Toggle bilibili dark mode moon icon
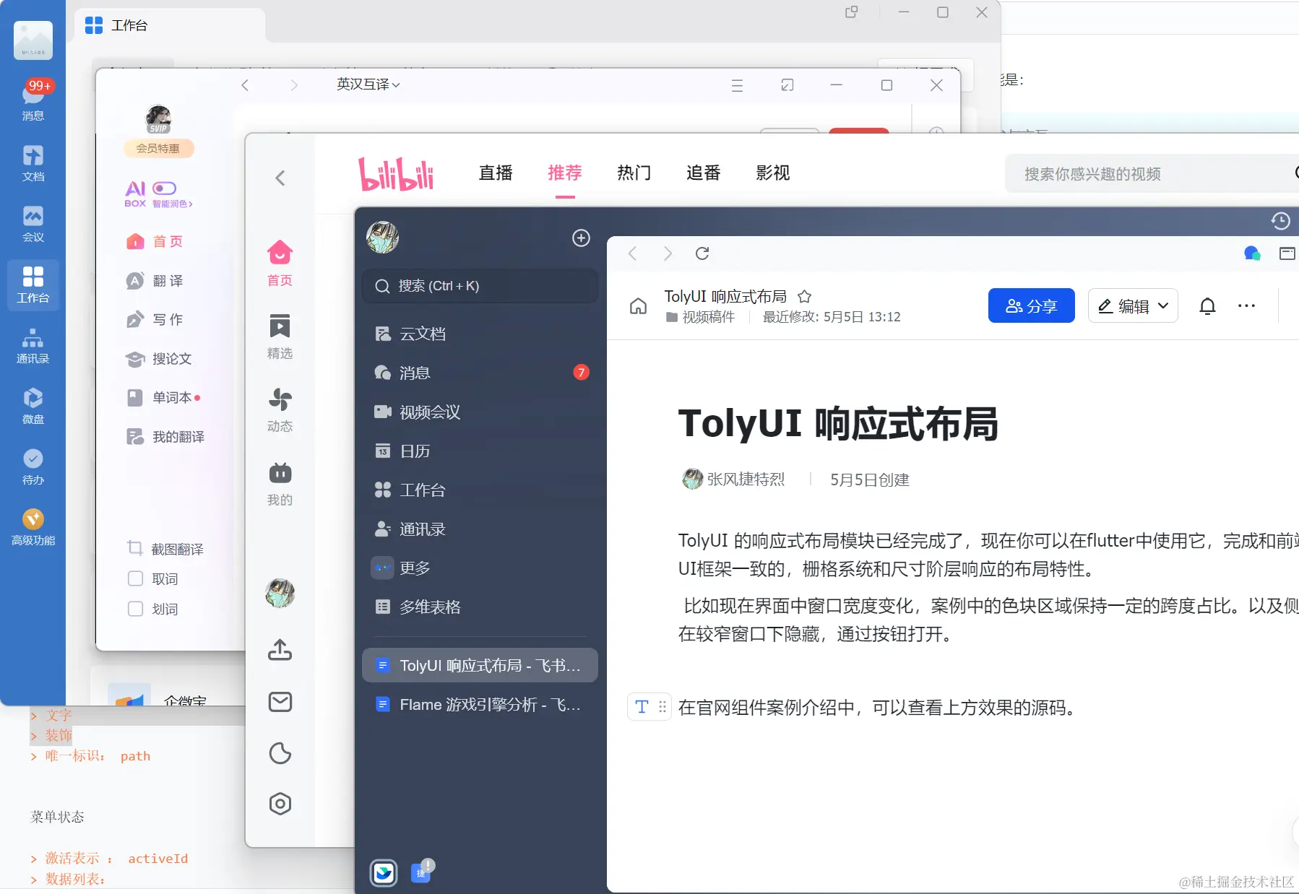Screen dimensions: 1299x894 pos(280,753)
